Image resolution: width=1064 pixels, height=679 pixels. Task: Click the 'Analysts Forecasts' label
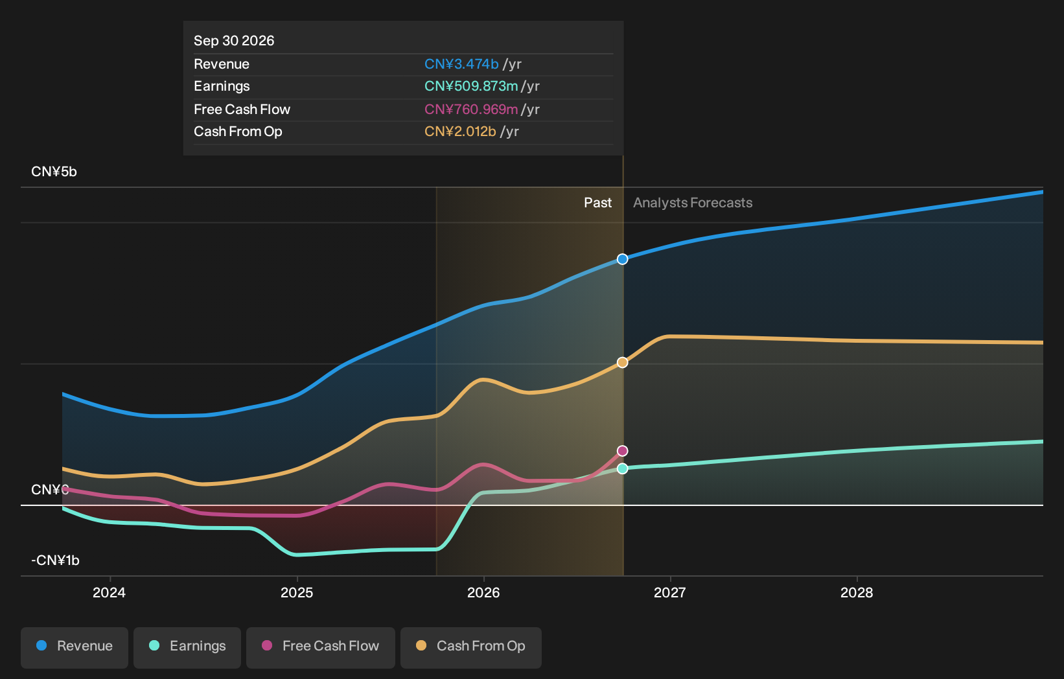pos(693,203)
